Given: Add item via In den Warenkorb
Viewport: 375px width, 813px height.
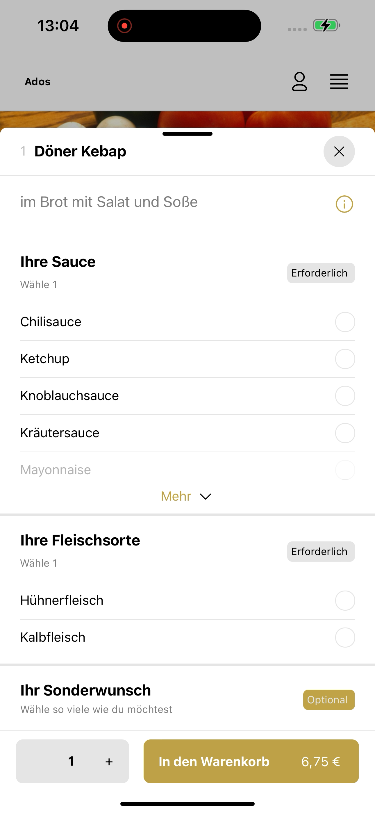Looking at the screenshot, I should [251, 761].
